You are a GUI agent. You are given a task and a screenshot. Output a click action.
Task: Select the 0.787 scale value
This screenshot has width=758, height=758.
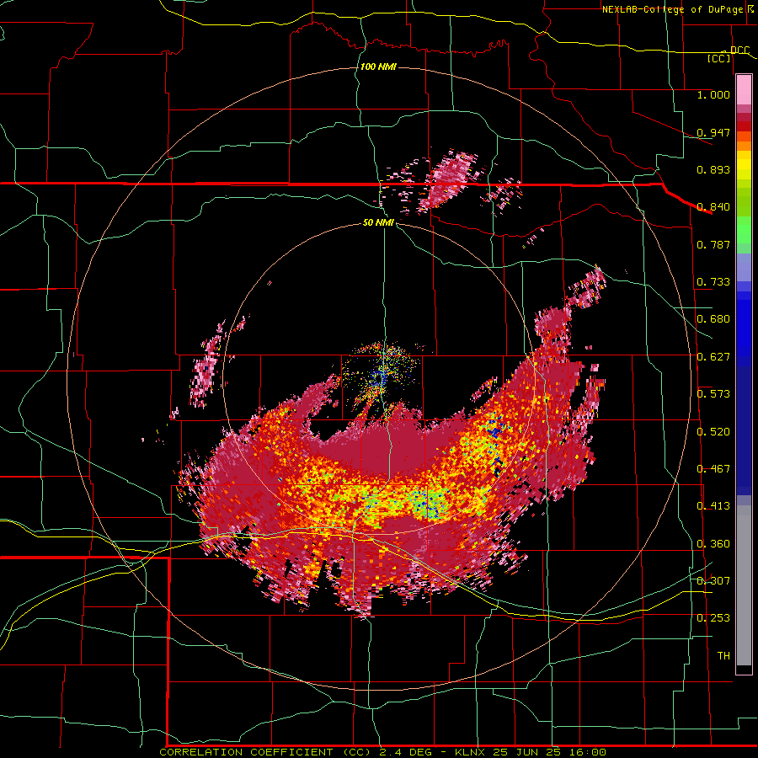tap(713, 244)
